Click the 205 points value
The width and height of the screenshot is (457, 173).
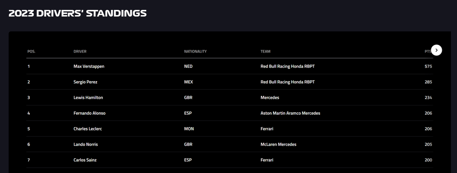tap(428, 144)
